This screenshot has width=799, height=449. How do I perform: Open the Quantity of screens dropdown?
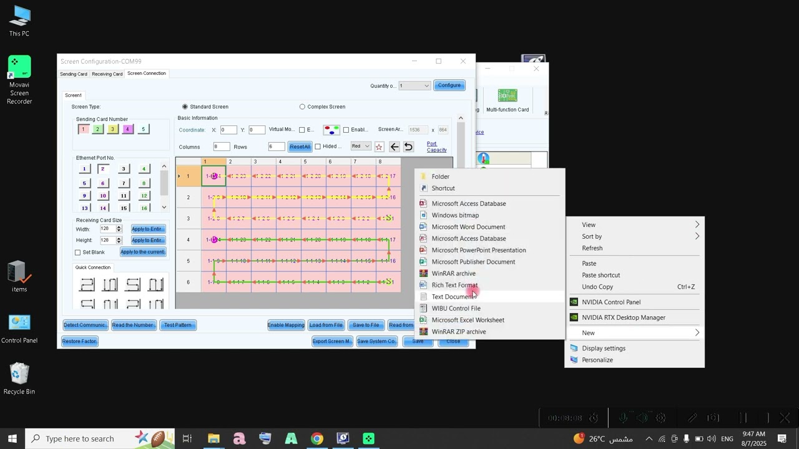415,85
